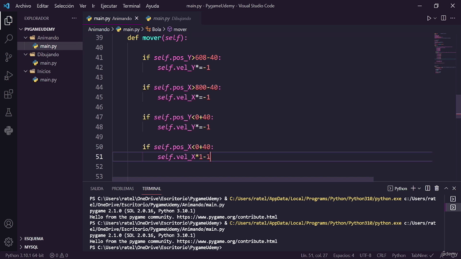Click CRLF line ending status item
This screenshot has height=259, width=461.
(381, 255)
